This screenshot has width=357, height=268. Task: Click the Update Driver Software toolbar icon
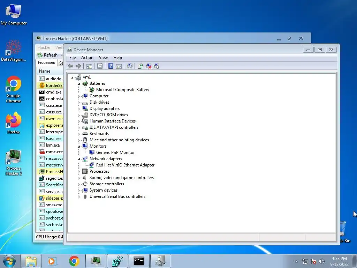pos(140,66)
